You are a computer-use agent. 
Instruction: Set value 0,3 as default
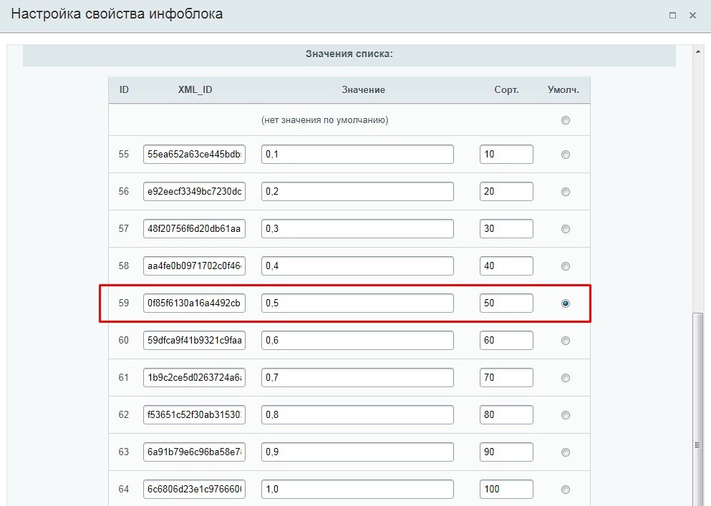[566, 229]
